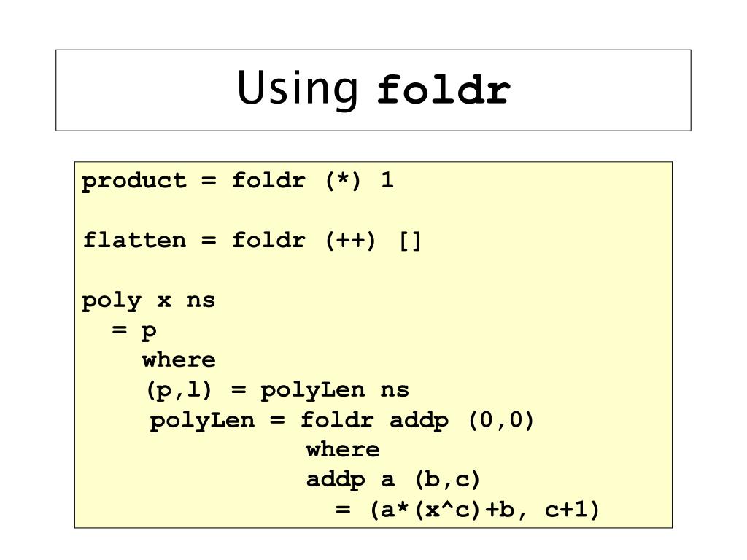Image resolution: width=747 pixels, height=560 pixels.
Task: Select the 'flatten = foldr (++) []' line
Action: click(252, 240)
